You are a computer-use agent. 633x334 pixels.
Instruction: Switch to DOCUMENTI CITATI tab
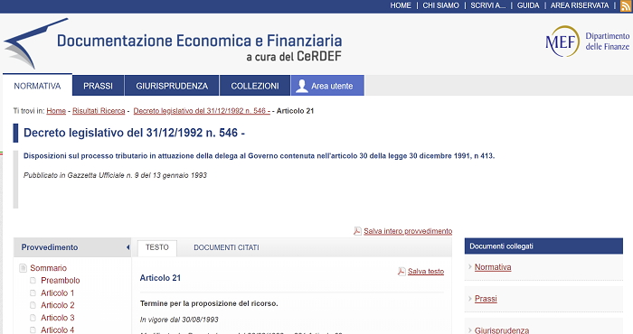pos(226,247)
